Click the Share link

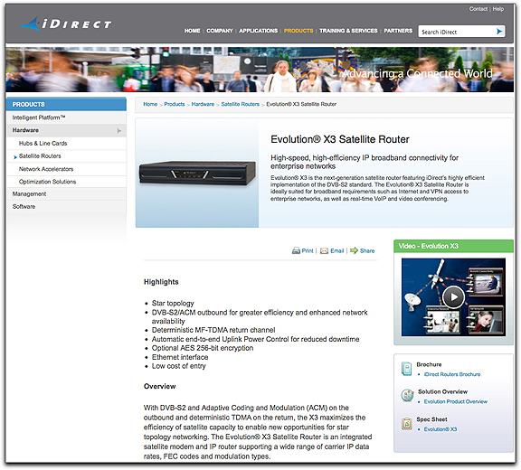367,251
